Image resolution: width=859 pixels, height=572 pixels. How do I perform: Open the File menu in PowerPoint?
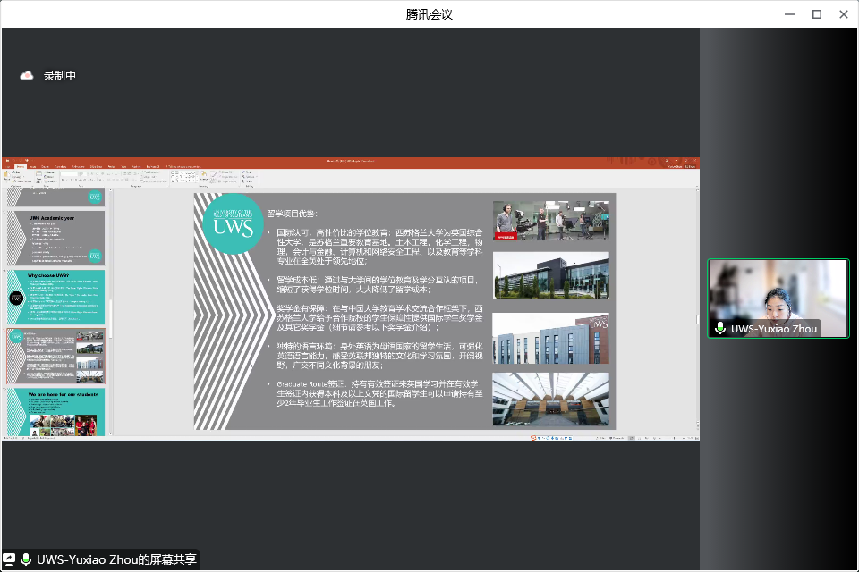pyautogui.click(x=8, y=166)
